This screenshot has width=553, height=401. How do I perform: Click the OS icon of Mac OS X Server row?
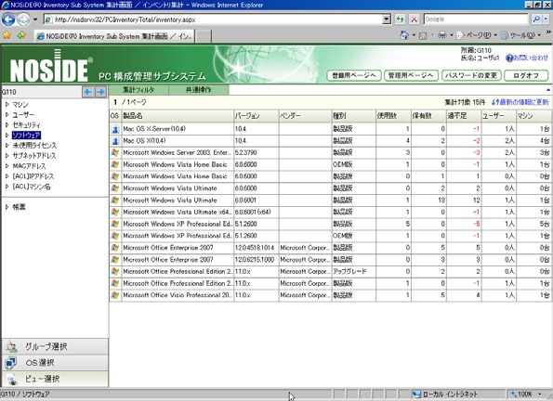point(115,129)
